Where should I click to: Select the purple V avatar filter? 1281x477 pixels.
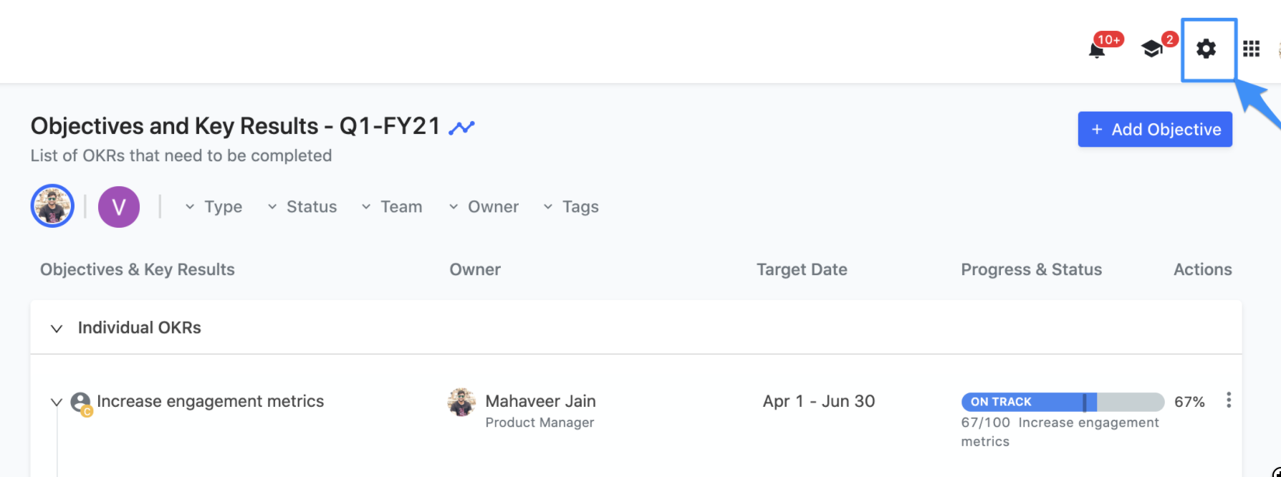[119, 207]
